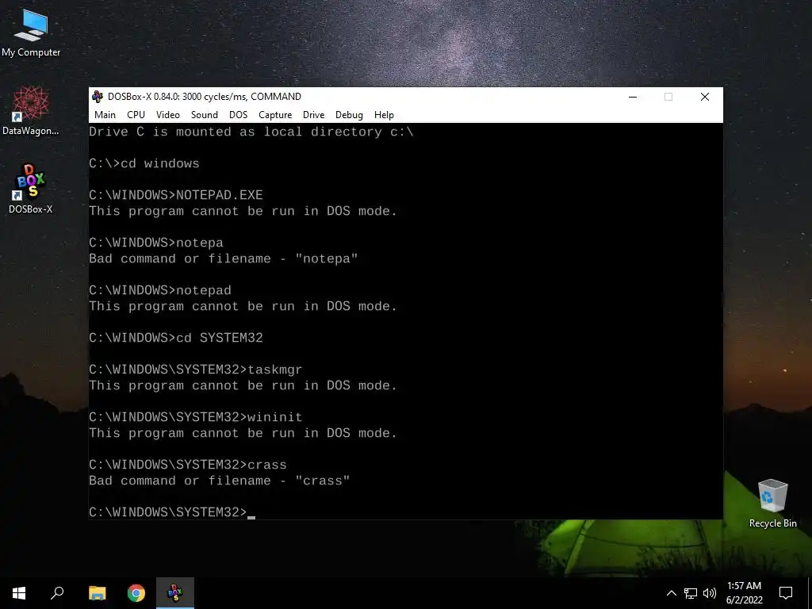
Task: Launch Google Chrome from the taskbar
Action: point(136,593)
